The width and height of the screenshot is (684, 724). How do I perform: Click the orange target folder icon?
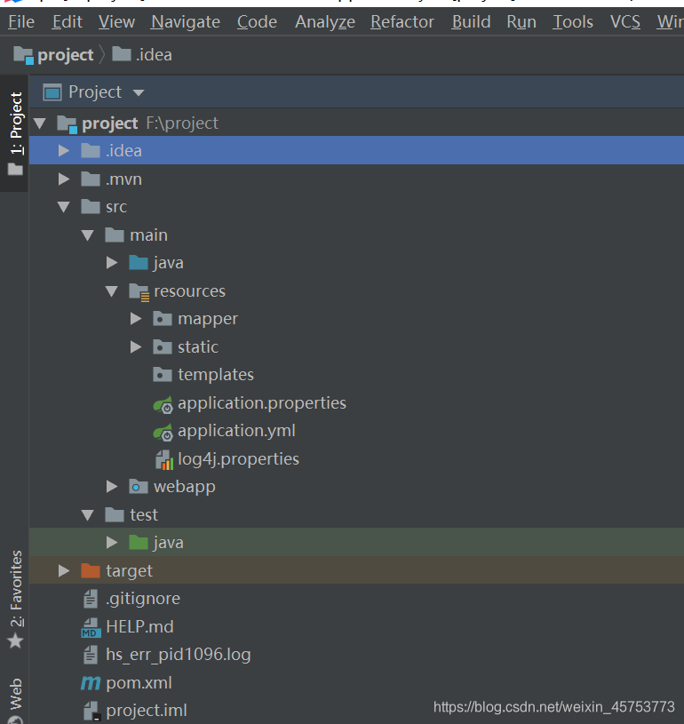click(x=91, y=570)
